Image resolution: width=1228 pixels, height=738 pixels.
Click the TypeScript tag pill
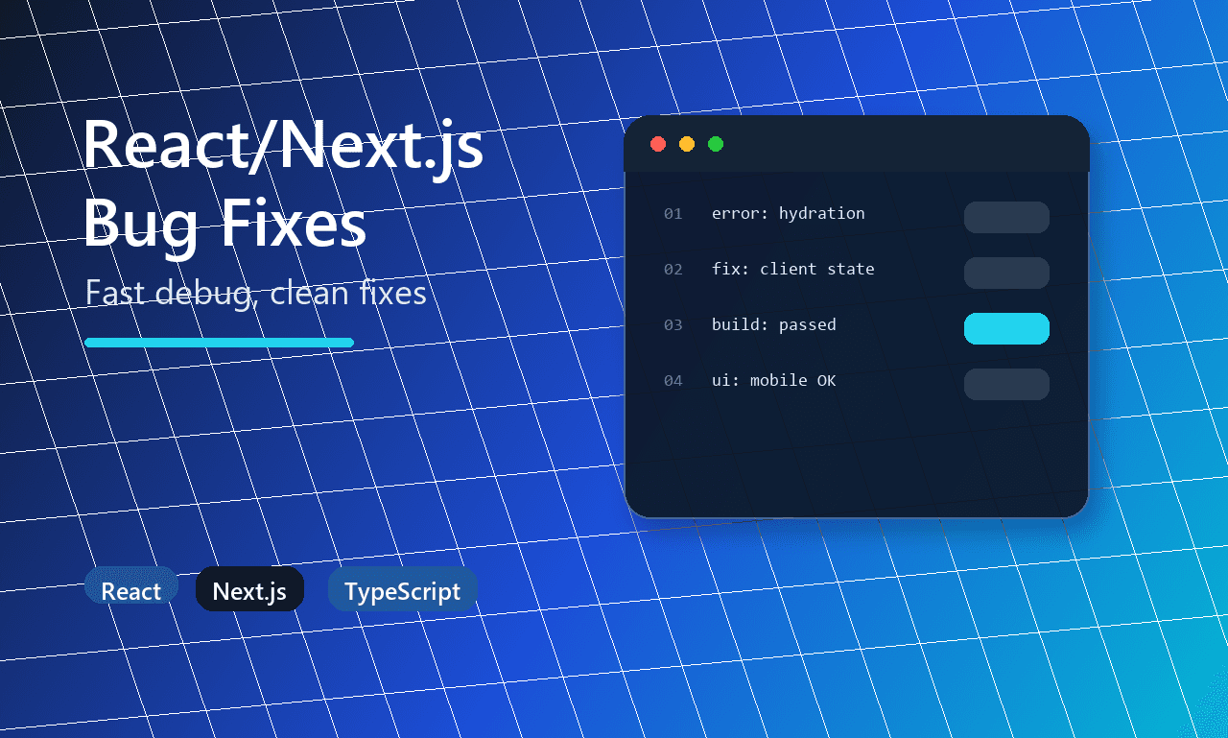(x=402, y=589)
